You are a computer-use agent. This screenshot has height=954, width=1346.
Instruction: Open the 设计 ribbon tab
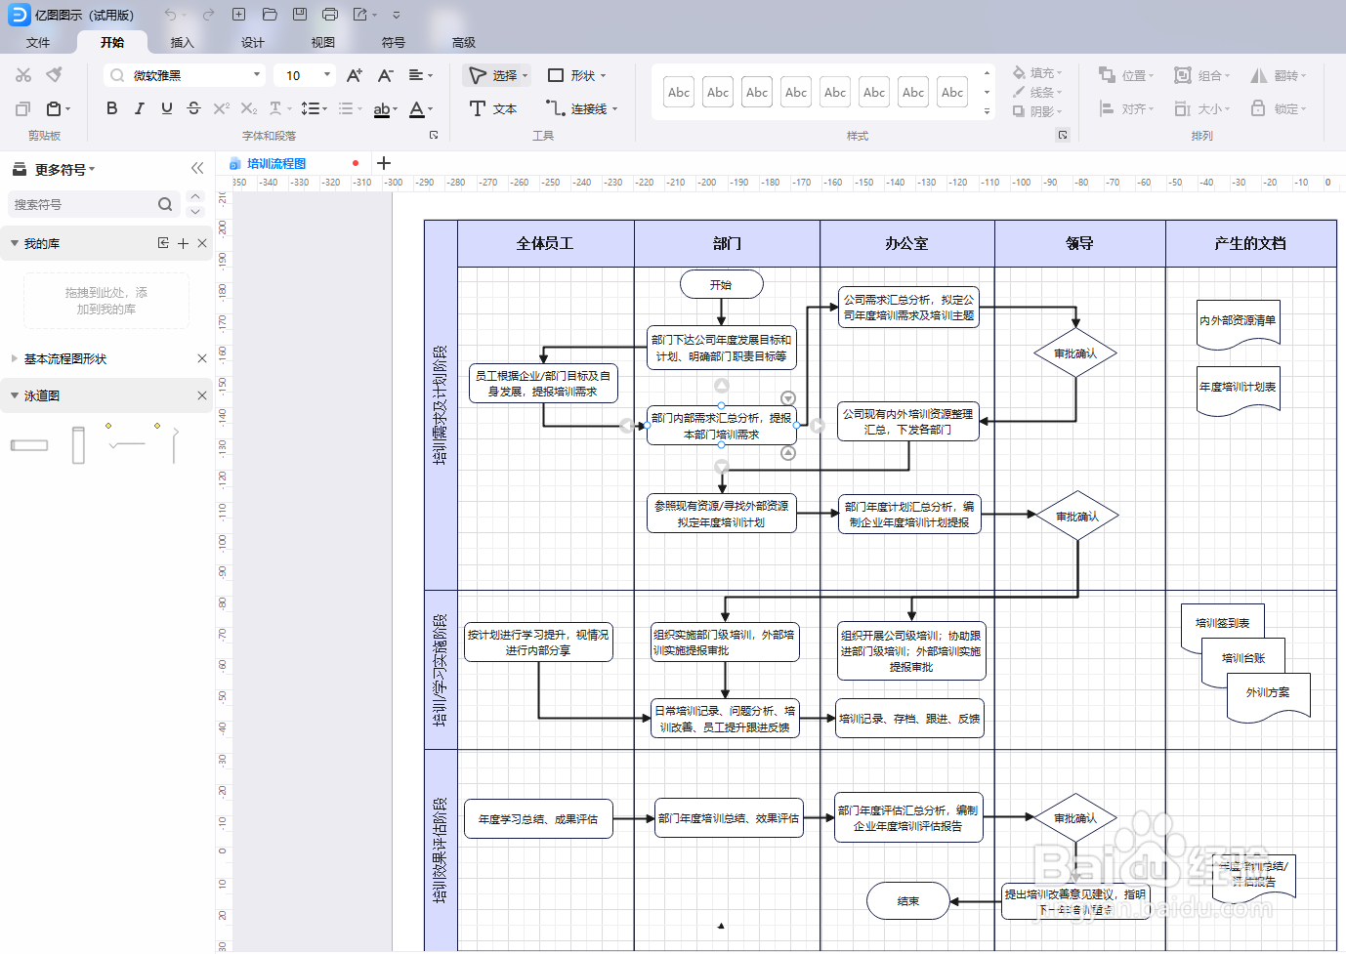[x=253, y=42]
